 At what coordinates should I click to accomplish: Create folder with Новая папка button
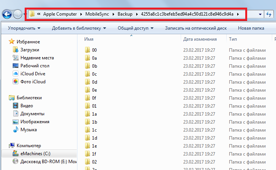pyautogui.click(x=251, y=28)
